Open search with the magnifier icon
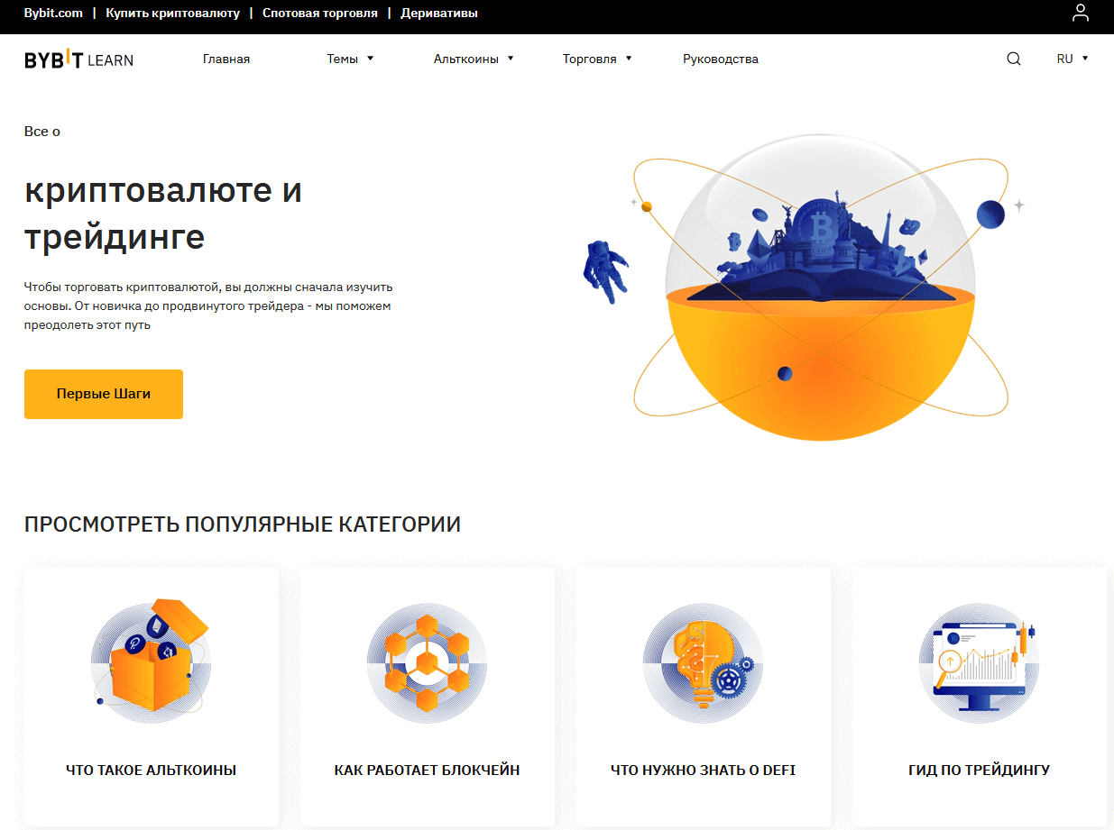Image resolution: width=1114 pixels, height=830 pixels. tap(1014, 59)
